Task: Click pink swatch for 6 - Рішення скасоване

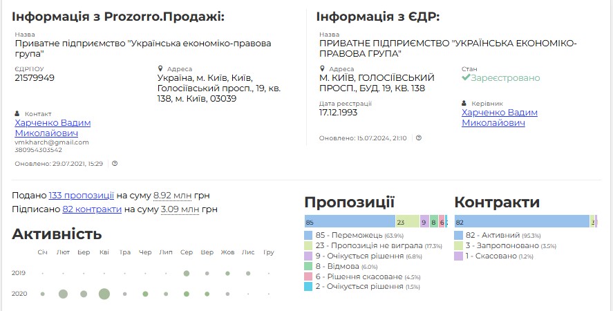Action: tap(308, 276)
